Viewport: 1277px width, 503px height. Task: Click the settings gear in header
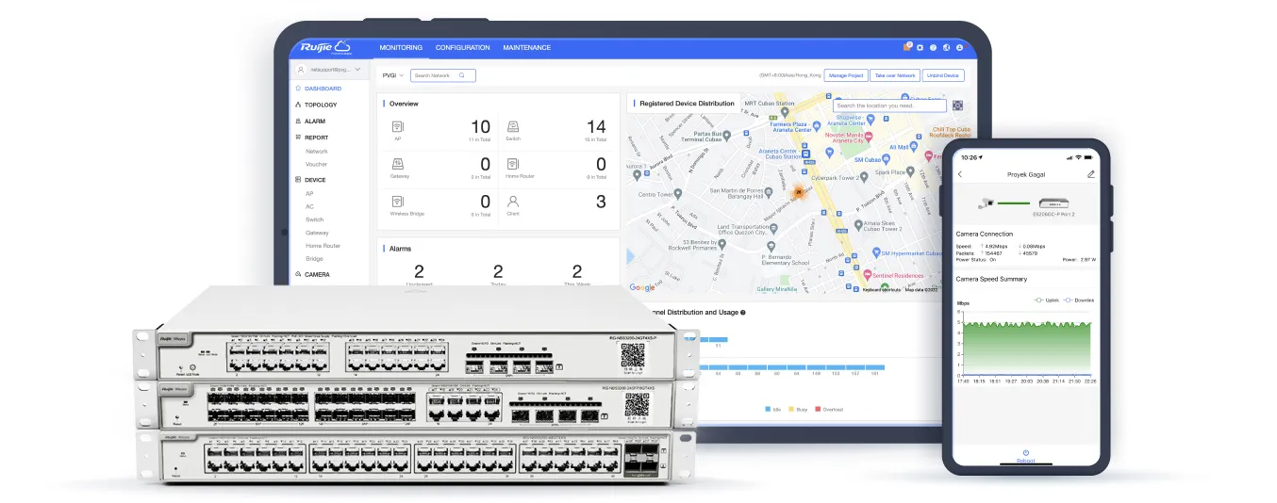click(x=920, y=47)
